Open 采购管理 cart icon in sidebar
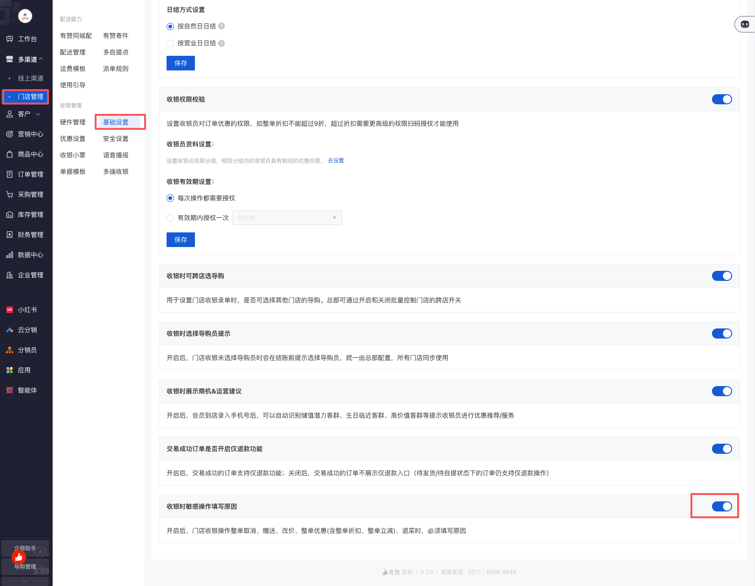 [10, 194]
